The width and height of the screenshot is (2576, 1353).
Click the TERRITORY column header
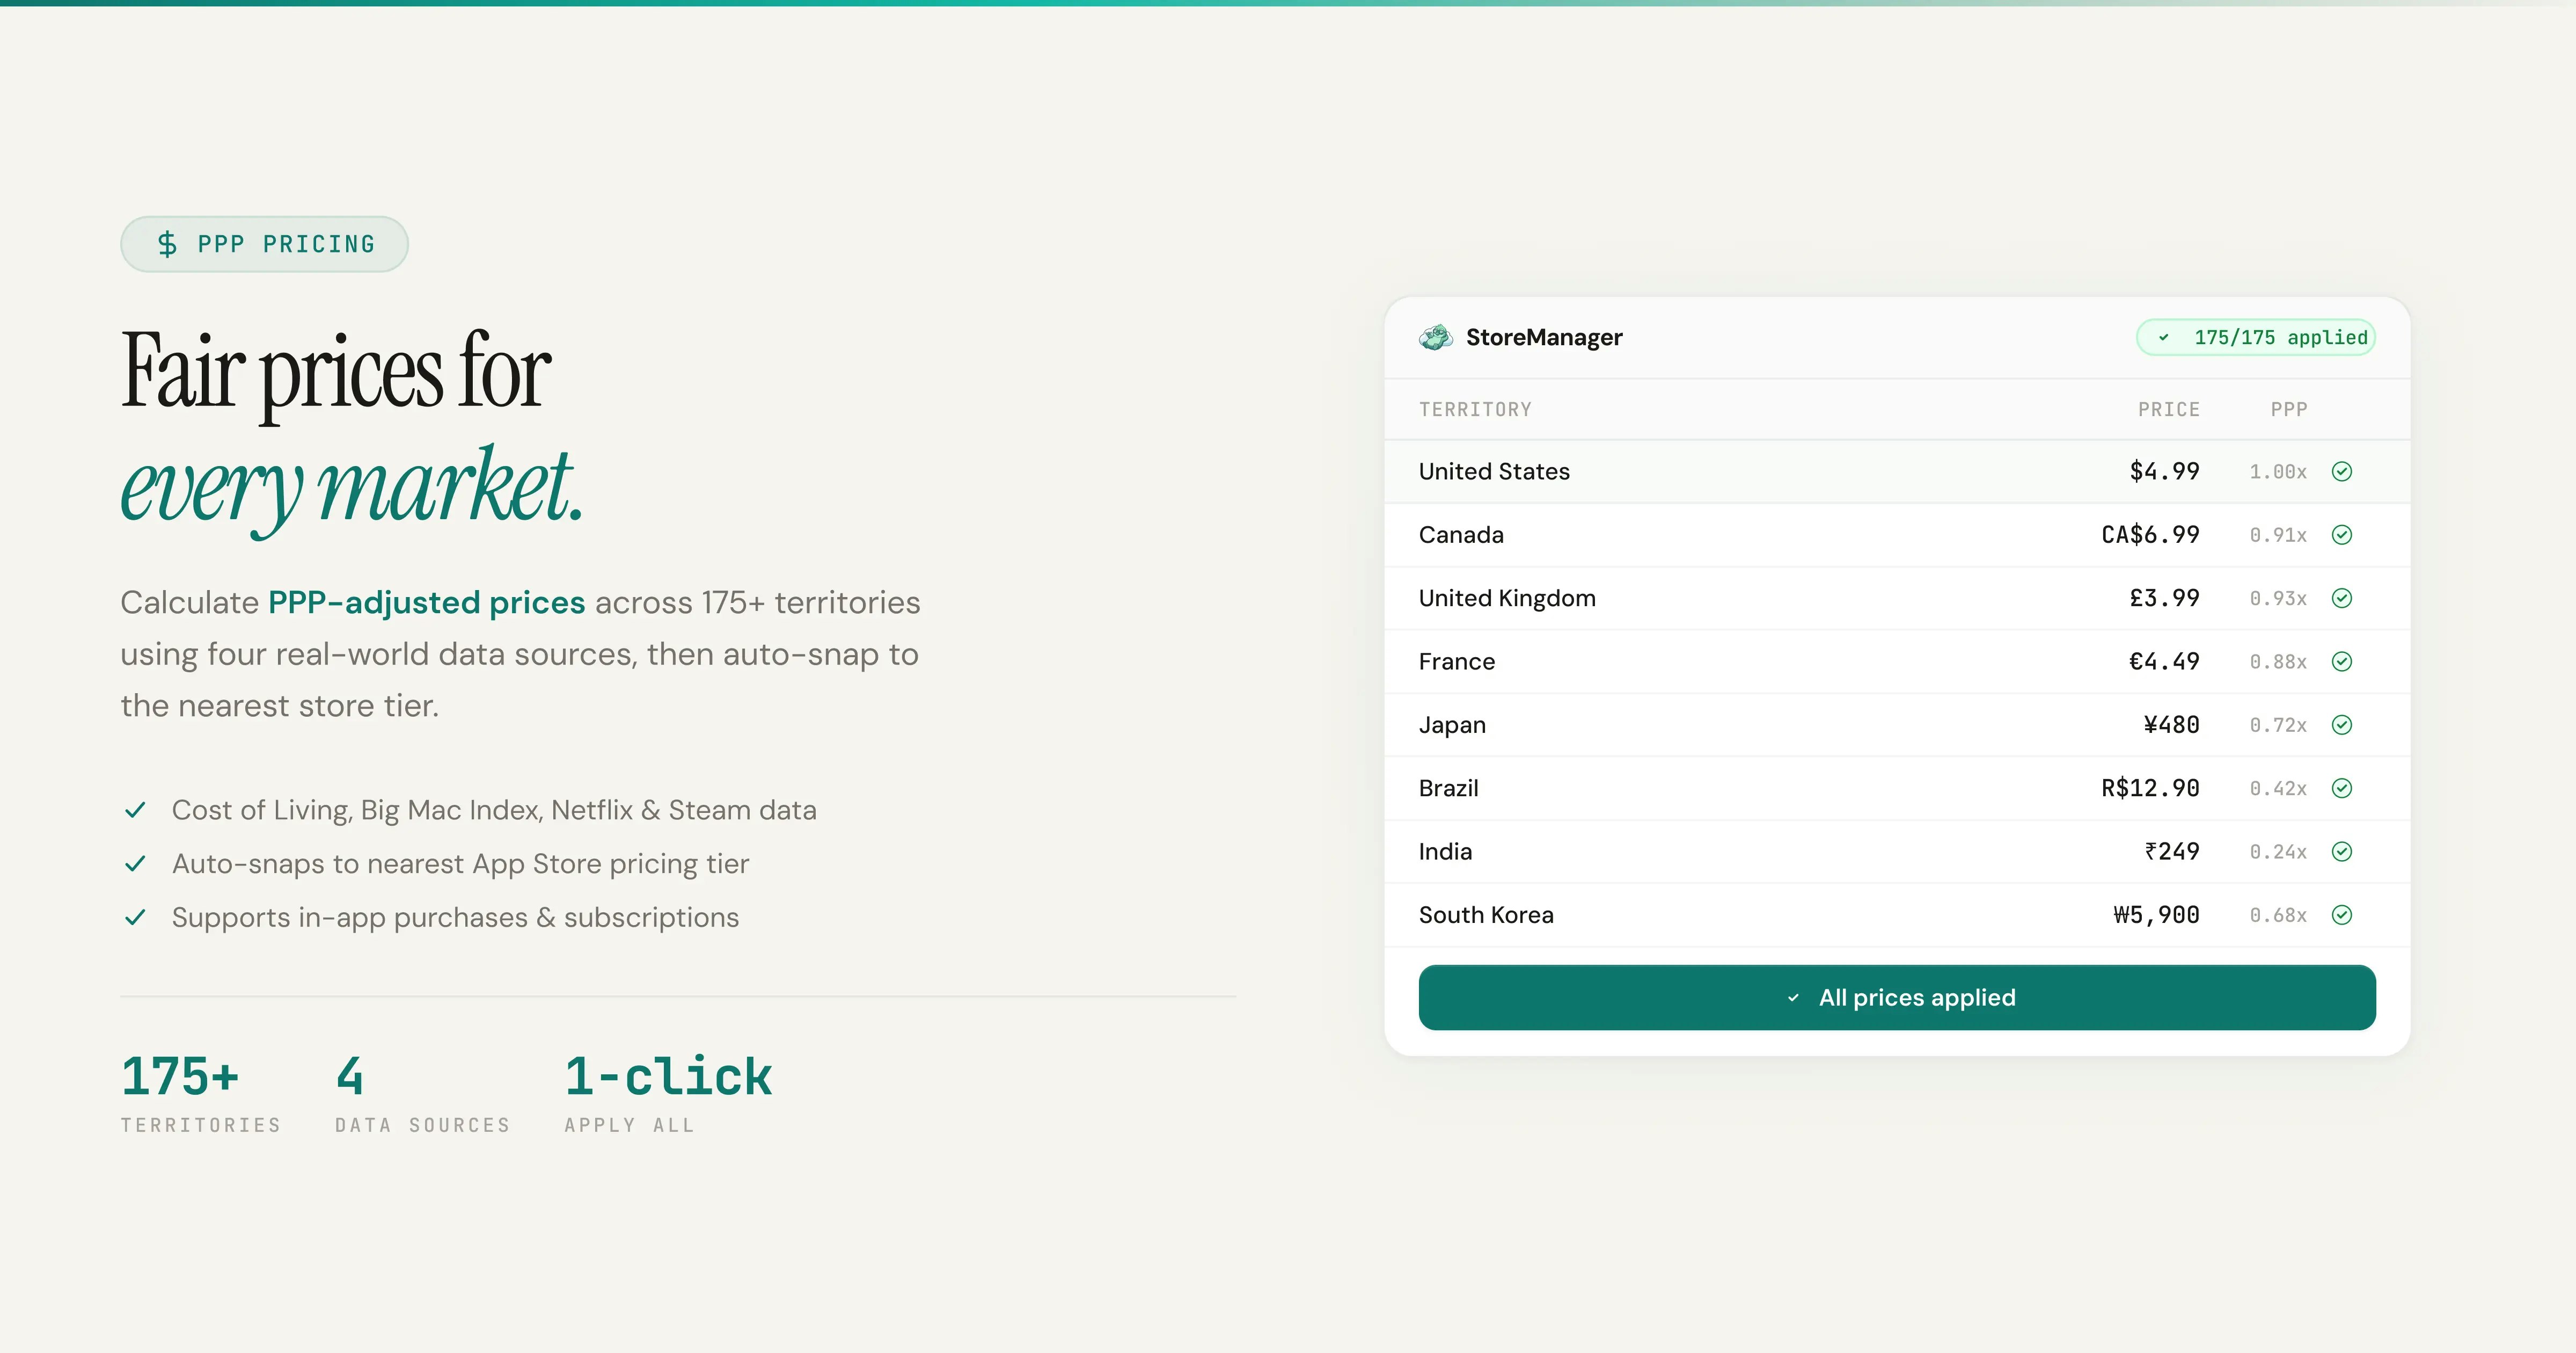point(1475,408)
